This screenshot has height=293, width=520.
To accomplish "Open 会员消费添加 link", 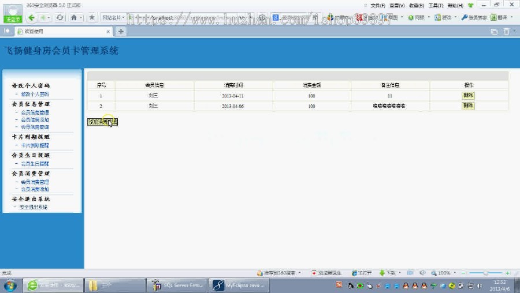I will click(35, 189).
